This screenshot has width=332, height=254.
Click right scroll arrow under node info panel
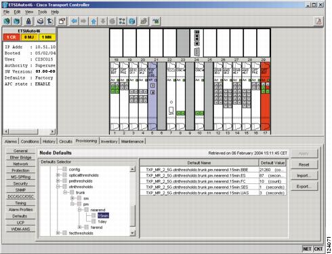[52, 131]
